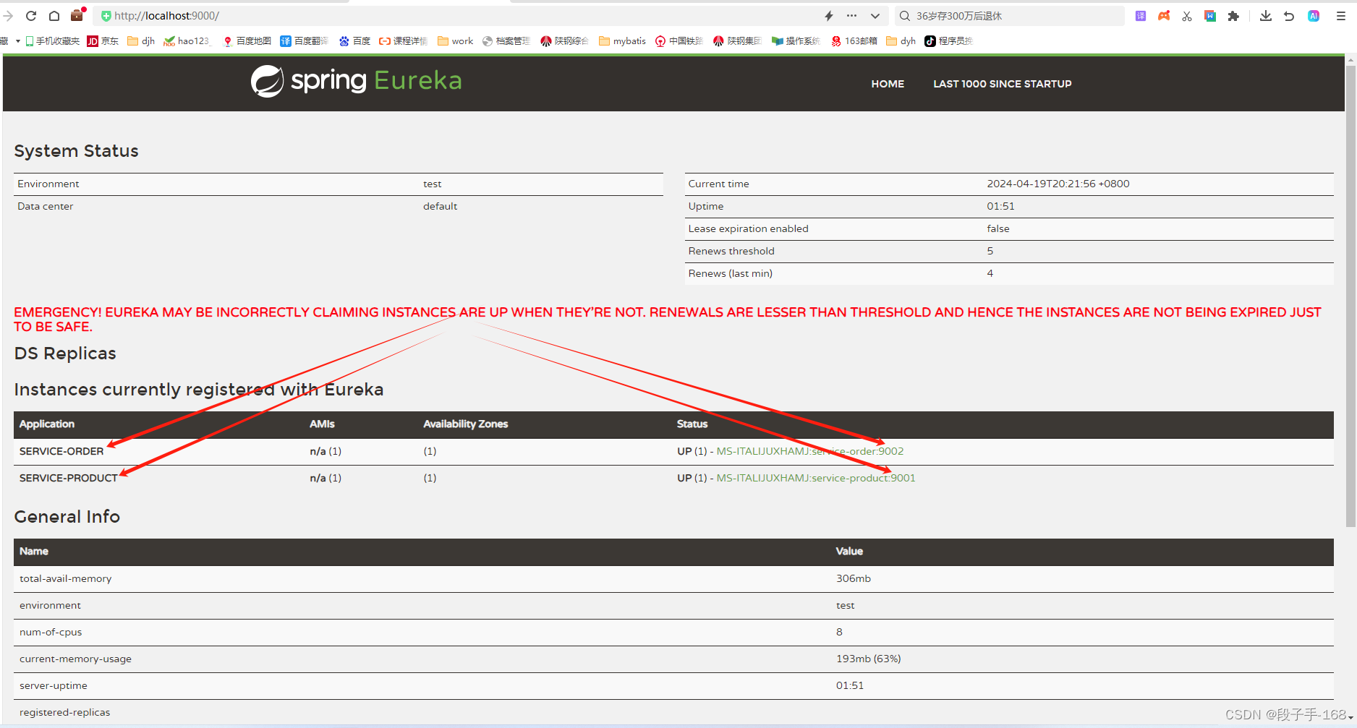1357x728 pixels.
Task: Open the address bar three-dots menu
Action: (x=851, y=16)
